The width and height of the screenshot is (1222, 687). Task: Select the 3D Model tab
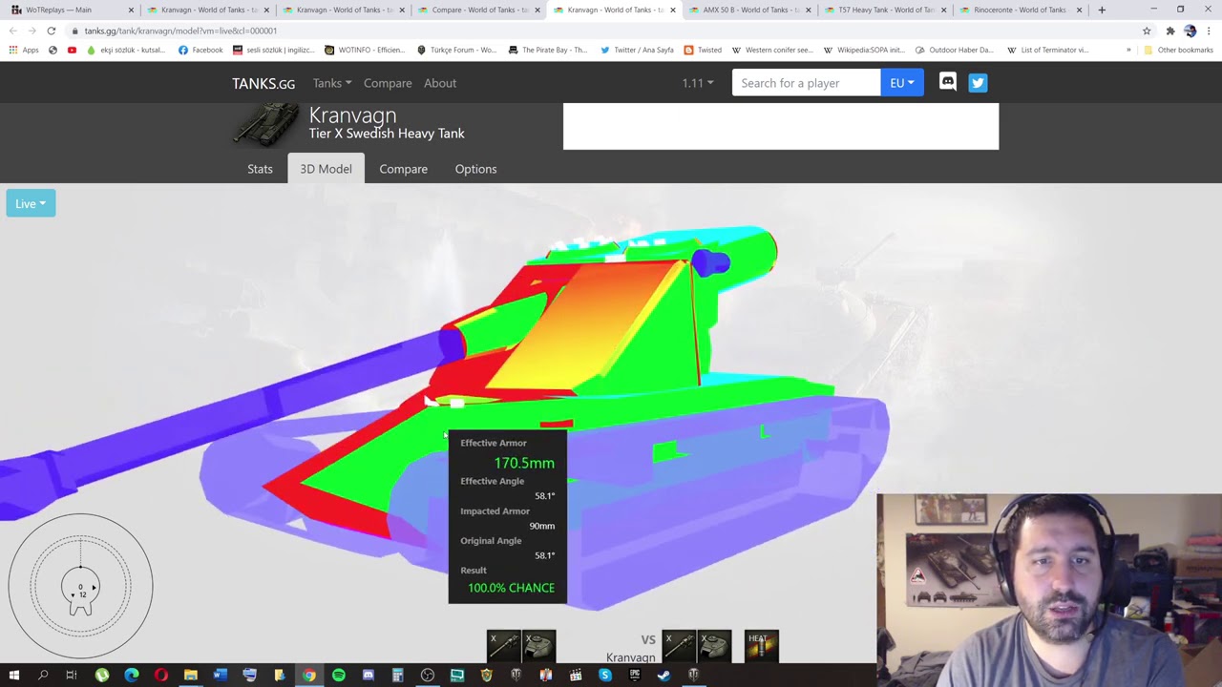(x=326, y=169)
